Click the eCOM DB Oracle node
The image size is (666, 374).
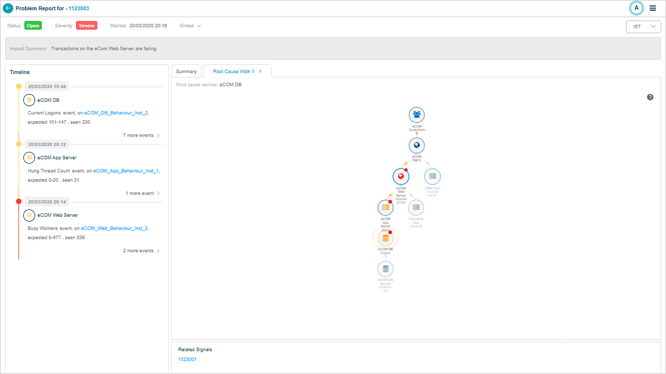click(x=385, y=238)
